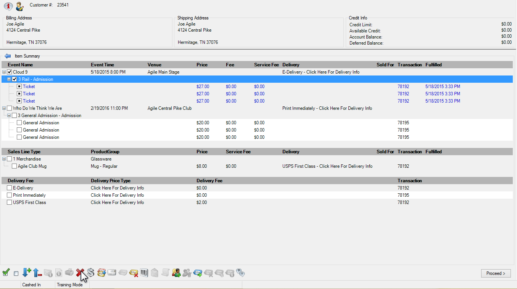Viewport: 517px width, 289px height.
Task: Check the Print Immediately fee checkbox
Action: (x=10, y=195)
